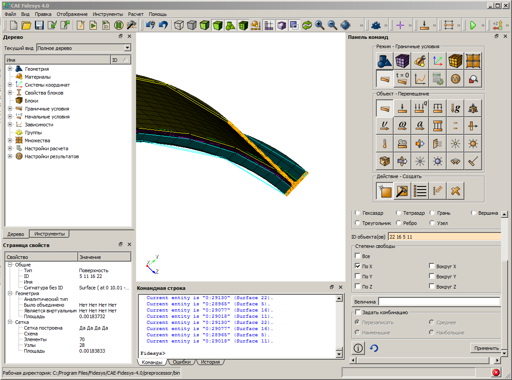Open the Расчет menu
512x380 pixels.
click(x=136, y=14)
